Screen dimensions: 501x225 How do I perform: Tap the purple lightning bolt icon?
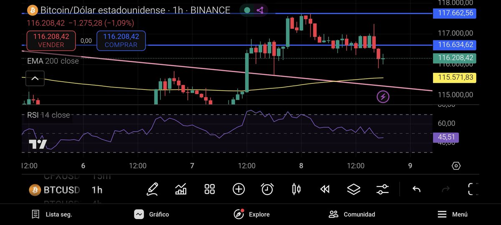(383, 97)
